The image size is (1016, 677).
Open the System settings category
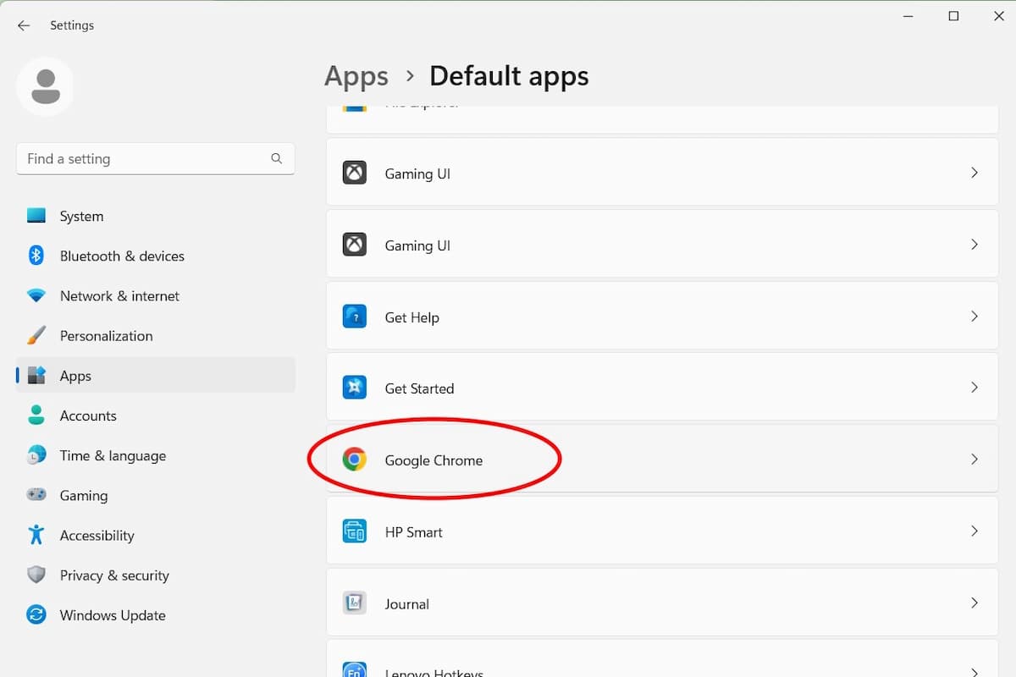[x=156, y=216]
